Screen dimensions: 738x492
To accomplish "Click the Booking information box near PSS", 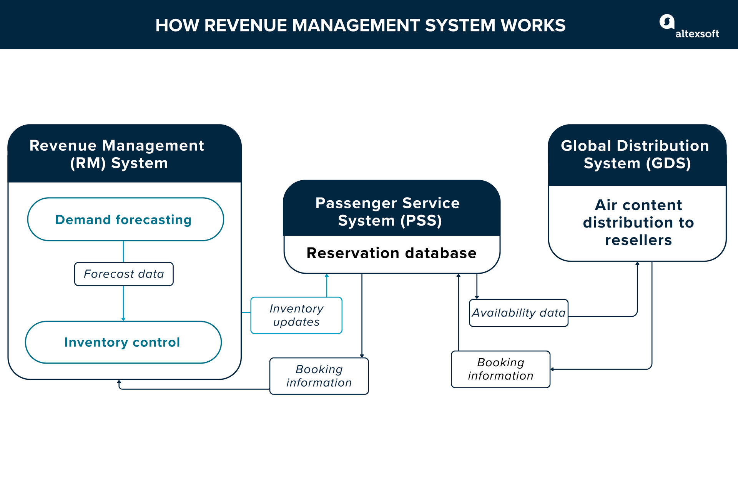I will [x=319, y=376].
